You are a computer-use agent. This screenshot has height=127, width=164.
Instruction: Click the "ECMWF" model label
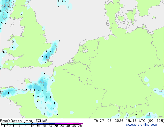coord(42,121)
